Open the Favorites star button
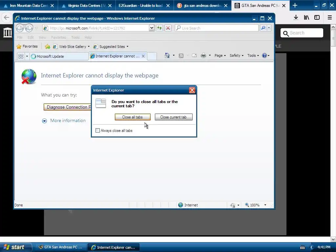 coord(27,46)
